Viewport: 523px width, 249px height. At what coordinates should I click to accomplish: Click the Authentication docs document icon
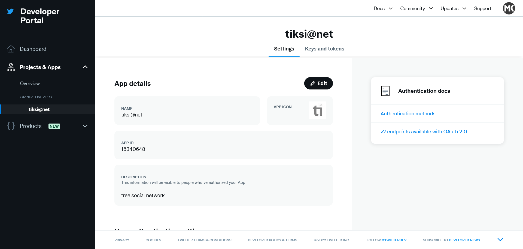point(385,91)
